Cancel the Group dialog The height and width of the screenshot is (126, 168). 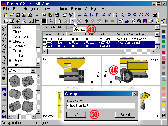pyautogui.click(x=125, y=114)
